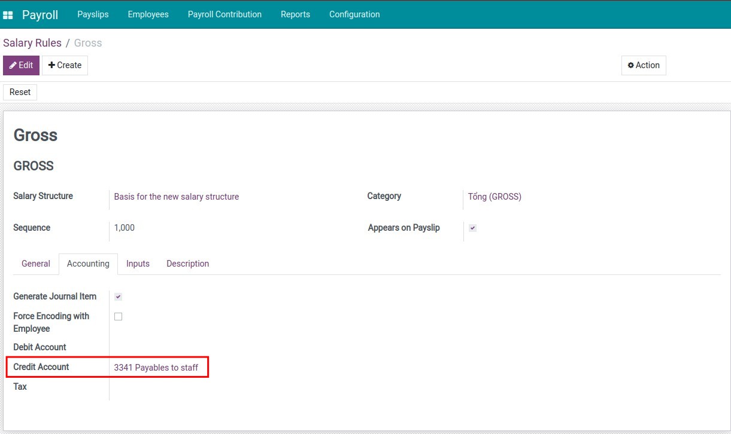Screen dimensions: 731x434
Task: Open the Action gear dropdown
Action: 644,65
